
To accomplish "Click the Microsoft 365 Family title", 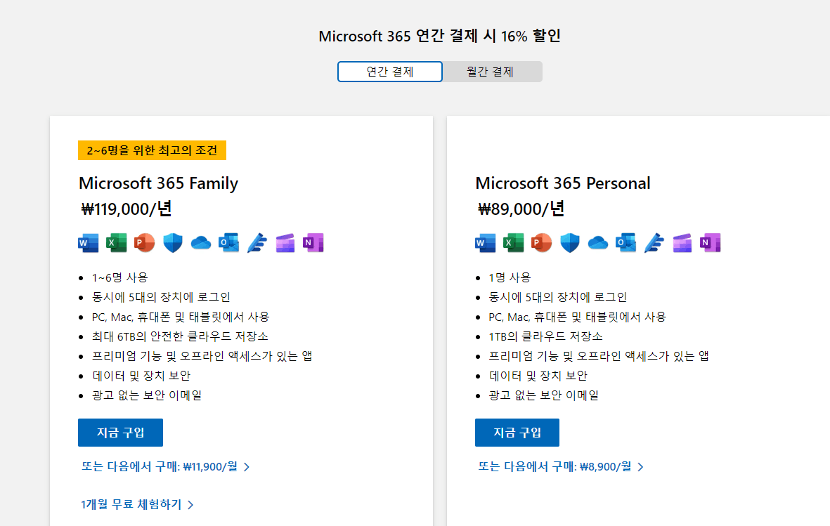I will (x=158, y=183).
